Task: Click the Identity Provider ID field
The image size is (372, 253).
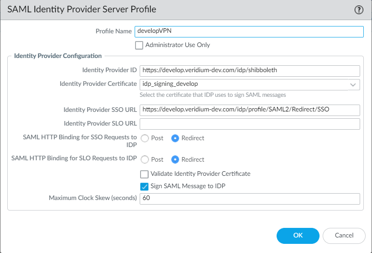Action: 250,70
